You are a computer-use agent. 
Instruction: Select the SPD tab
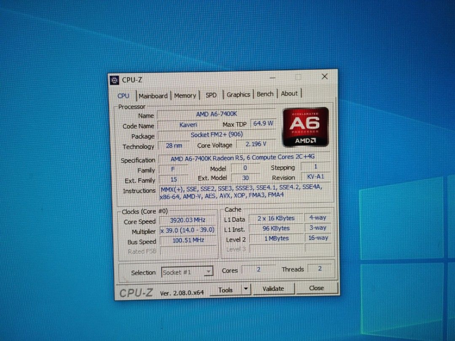(211, 95)
